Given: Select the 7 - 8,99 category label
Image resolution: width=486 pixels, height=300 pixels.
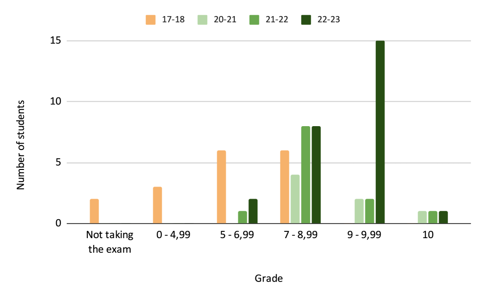Looking at the screenshot, I should (x=300, y=235).
